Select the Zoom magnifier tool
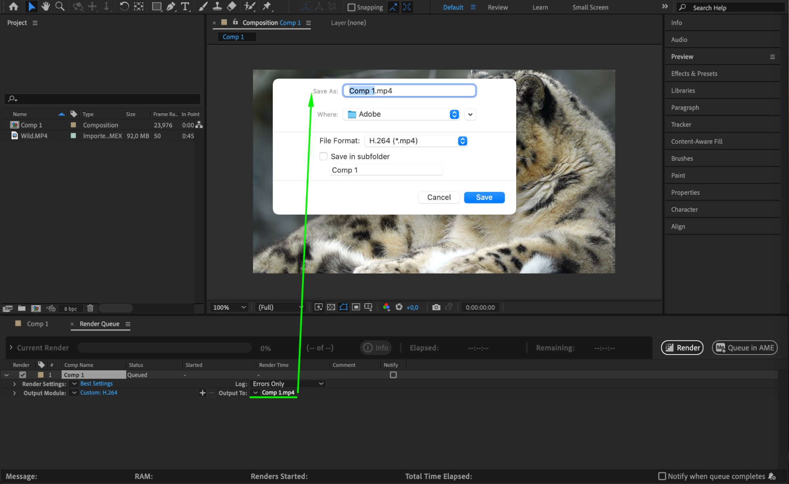 point(60,6)
